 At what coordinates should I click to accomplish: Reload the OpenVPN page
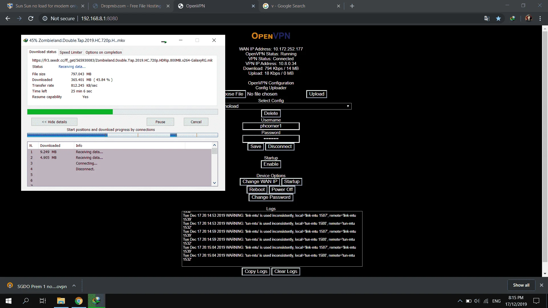point(31,19)
